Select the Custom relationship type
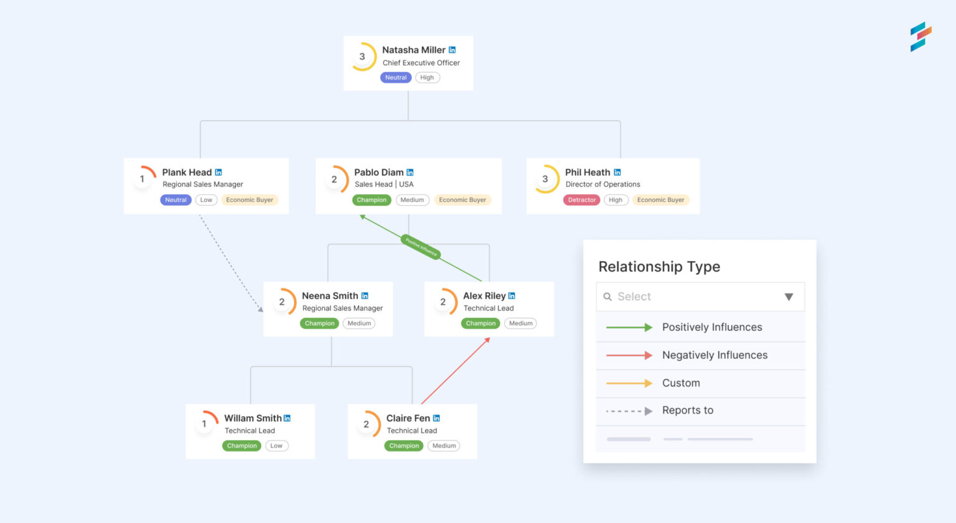The height and width of the screenshot is (523, 956). tap(681, 382)
